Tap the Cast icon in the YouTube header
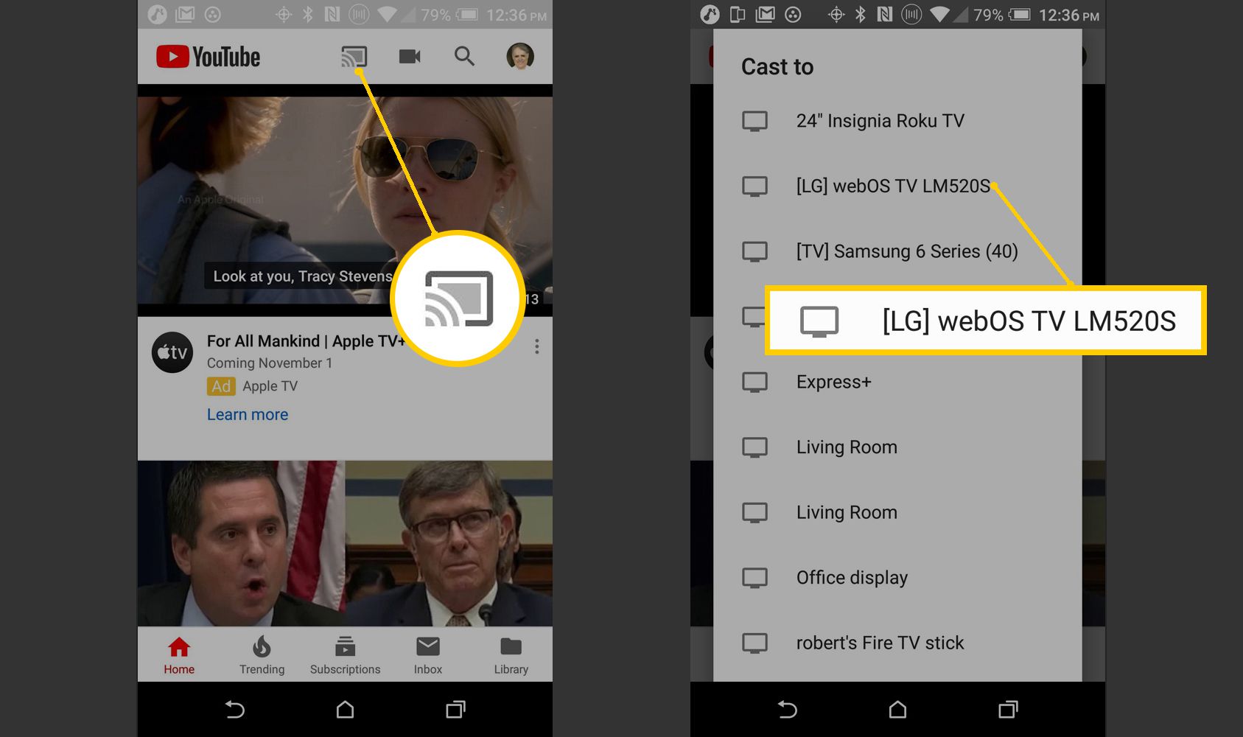Image resolution: width=1243 pixels, height=737 pixels. coord(354,57)
